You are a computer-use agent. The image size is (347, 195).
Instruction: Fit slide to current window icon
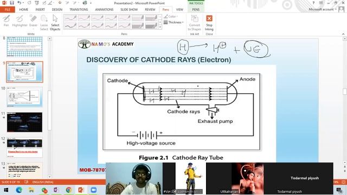pyautogui.click(x=343, y=182)
